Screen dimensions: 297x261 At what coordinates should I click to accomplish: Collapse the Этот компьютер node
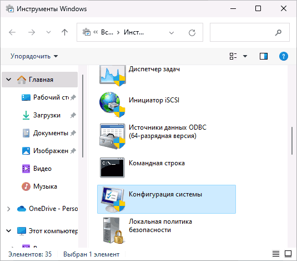(8, 231)
